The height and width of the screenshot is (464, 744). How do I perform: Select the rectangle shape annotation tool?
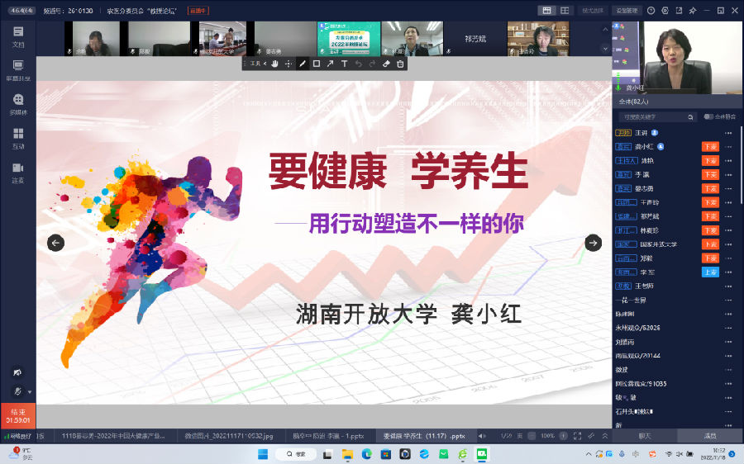coord(317,64)
